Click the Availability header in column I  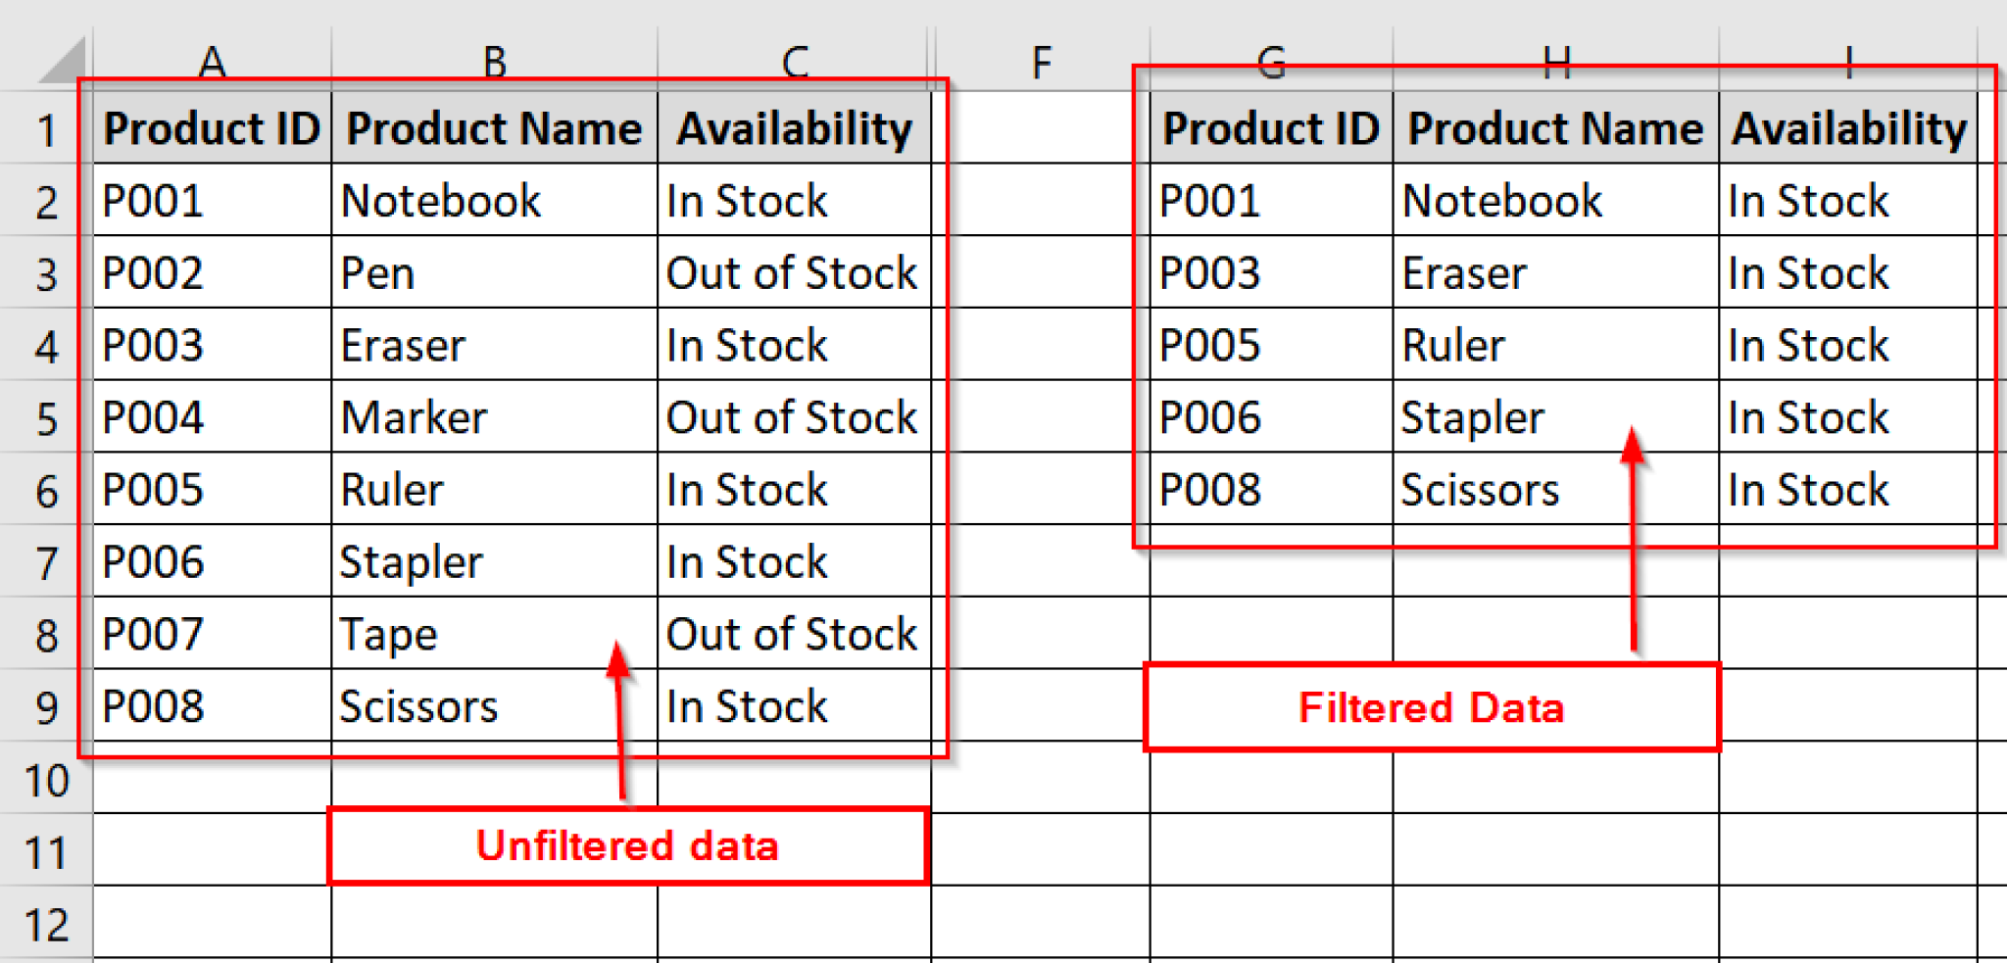[1848, 128]
